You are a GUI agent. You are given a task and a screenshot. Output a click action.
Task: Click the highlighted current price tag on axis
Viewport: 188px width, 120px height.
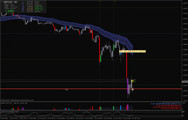185,82
